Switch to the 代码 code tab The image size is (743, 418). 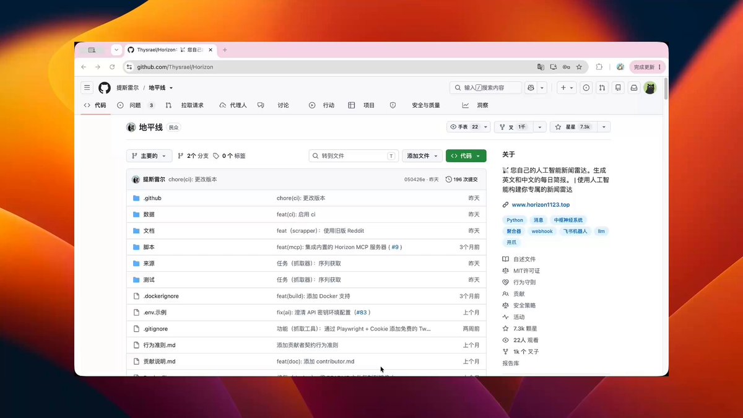(x=95, y=105)
